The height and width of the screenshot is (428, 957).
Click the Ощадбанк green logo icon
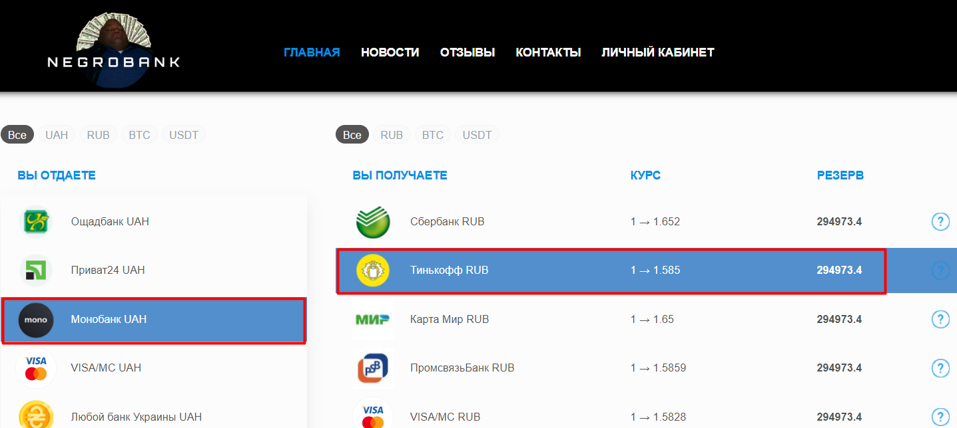(x=36, y=222)
